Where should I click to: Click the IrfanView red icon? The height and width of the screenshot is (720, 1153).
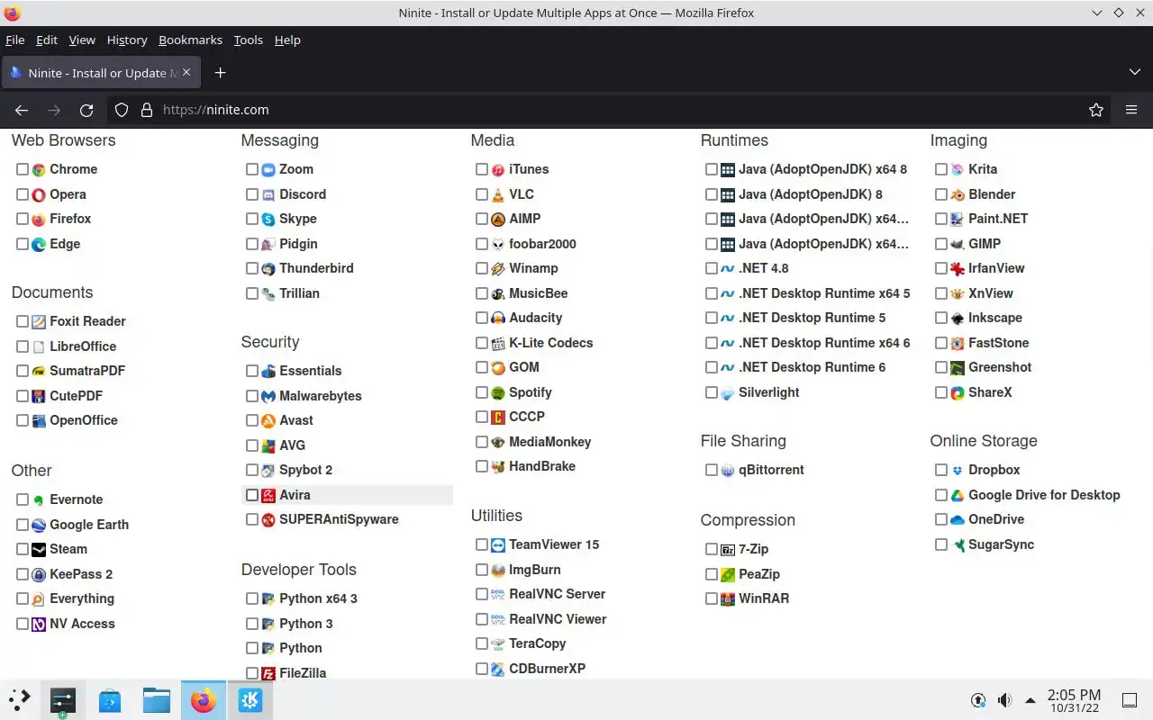958,268
